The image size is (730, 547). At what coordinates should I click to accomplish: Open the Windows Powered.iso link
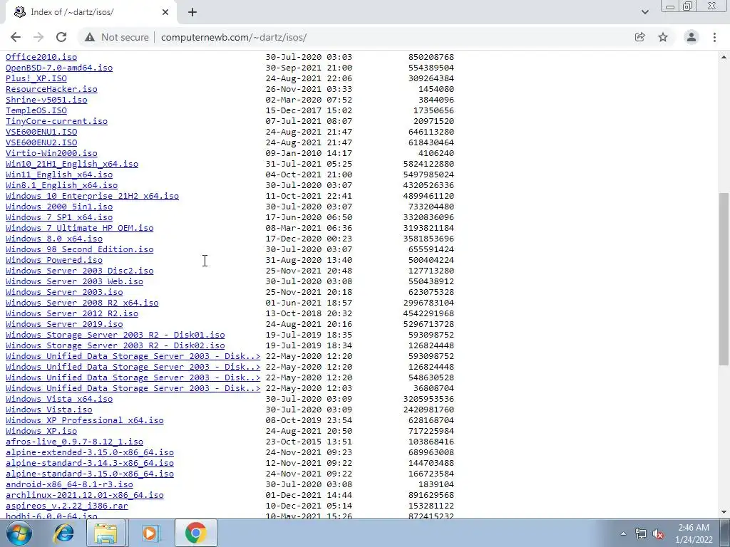tap(54, 260)
